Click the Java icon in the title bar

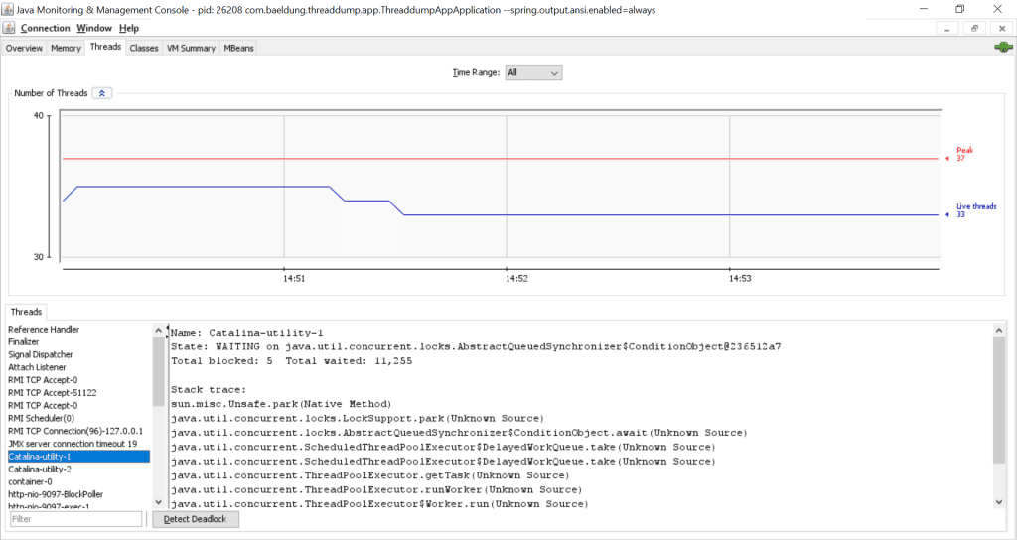[10, 9]
